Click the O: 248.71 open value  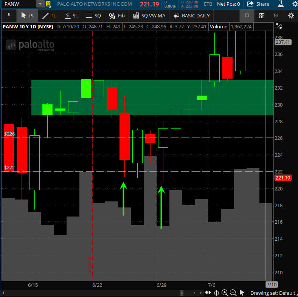pos(93,26)
